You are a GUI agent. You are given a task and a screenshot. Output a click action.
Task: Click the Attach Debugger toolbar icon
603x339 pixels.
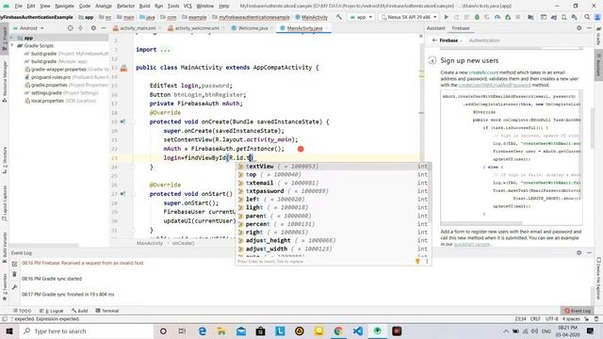click(x=508, y=17)
